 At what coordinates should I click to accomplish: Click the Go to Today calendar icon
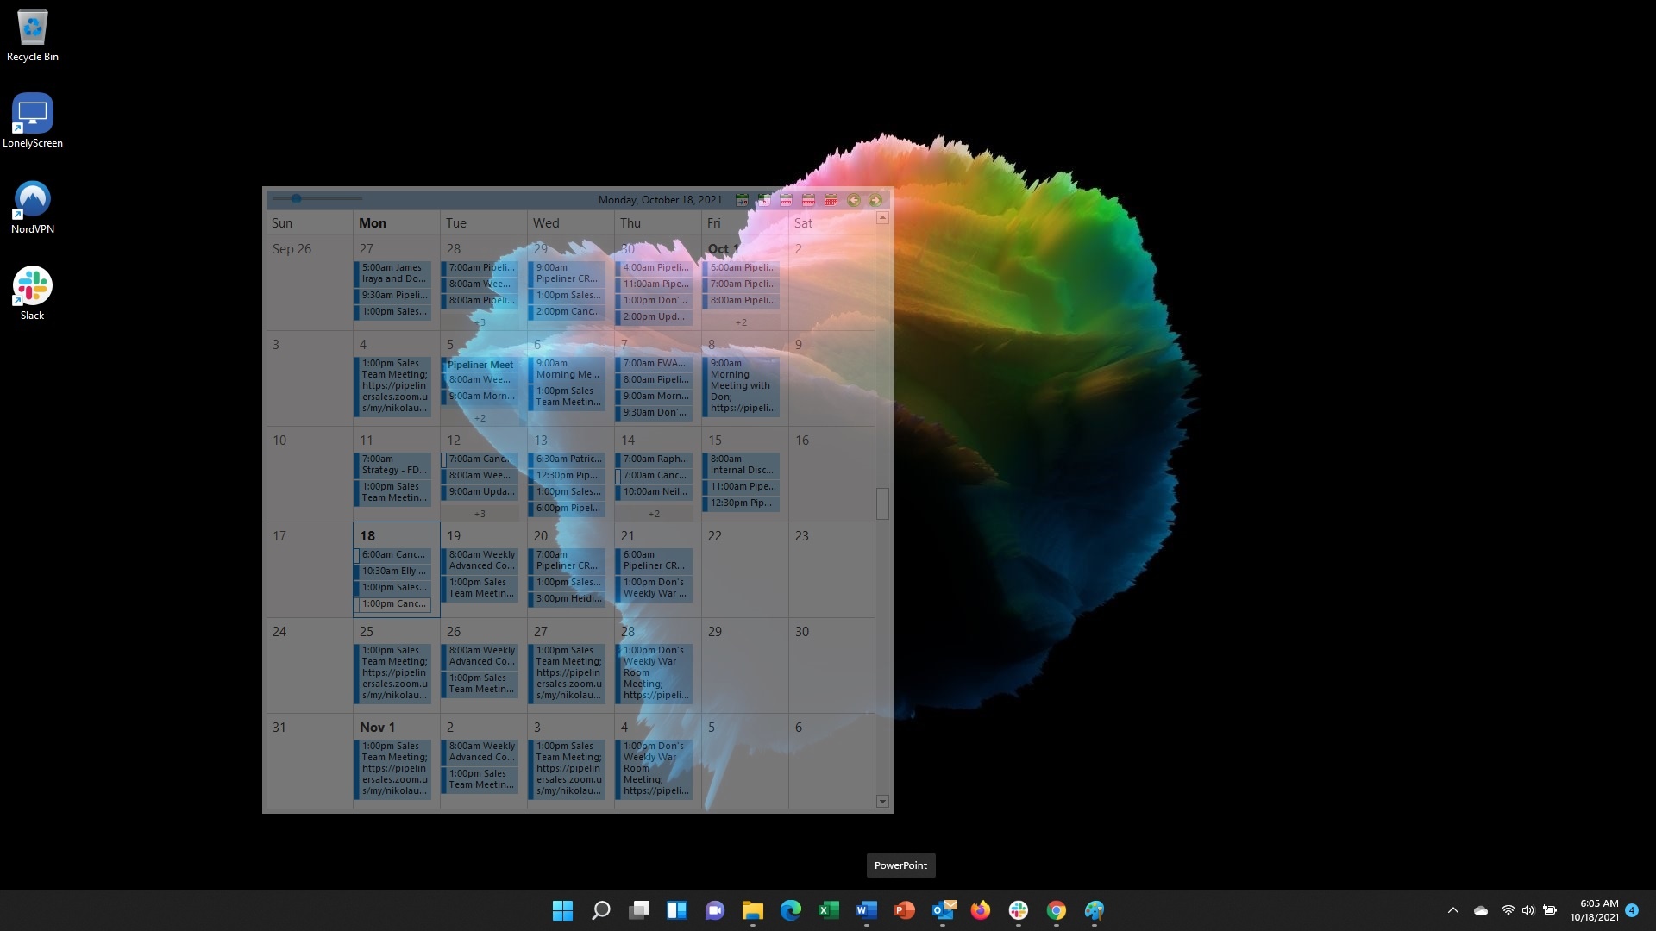pos(742,200)
